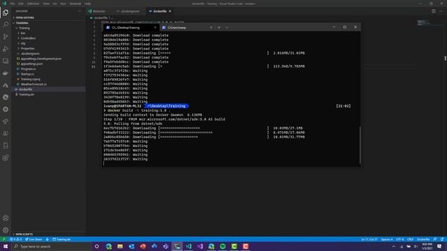This screenshot has height=251, width=447.
Task: Open Run and Debug view
Action: click(6, 49)
